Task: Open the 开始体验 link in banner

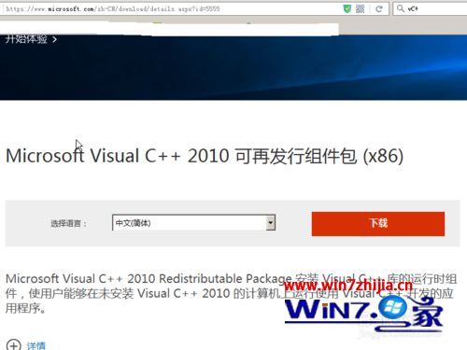Action: 26,39
